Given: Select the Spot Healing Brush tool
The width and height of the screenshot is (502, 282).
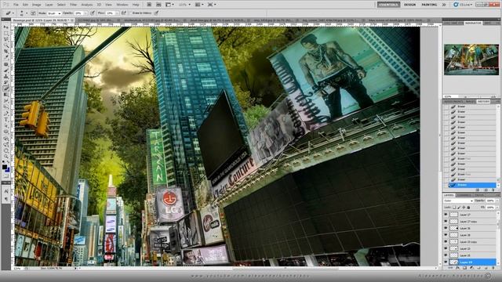Looking at the screenshot, I should coord(6,64).
